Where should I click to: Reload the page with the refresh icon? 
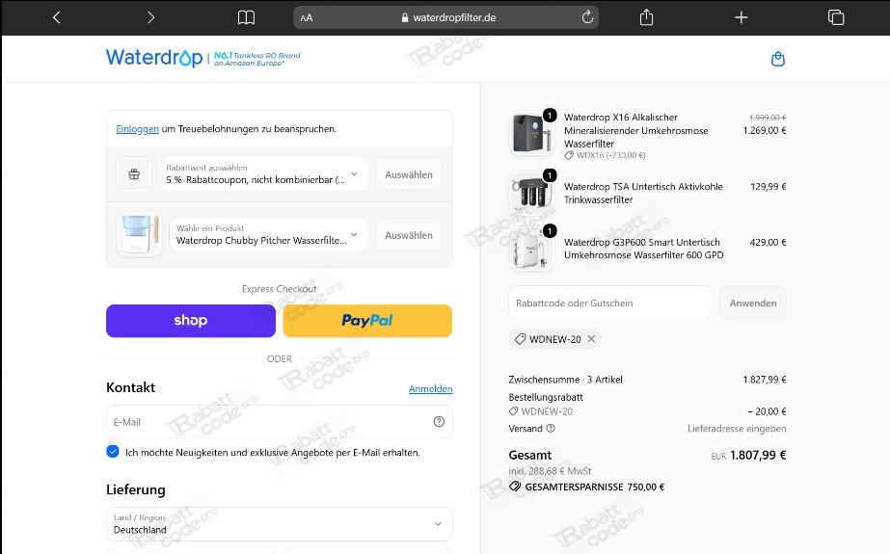[x=587, y=17]
